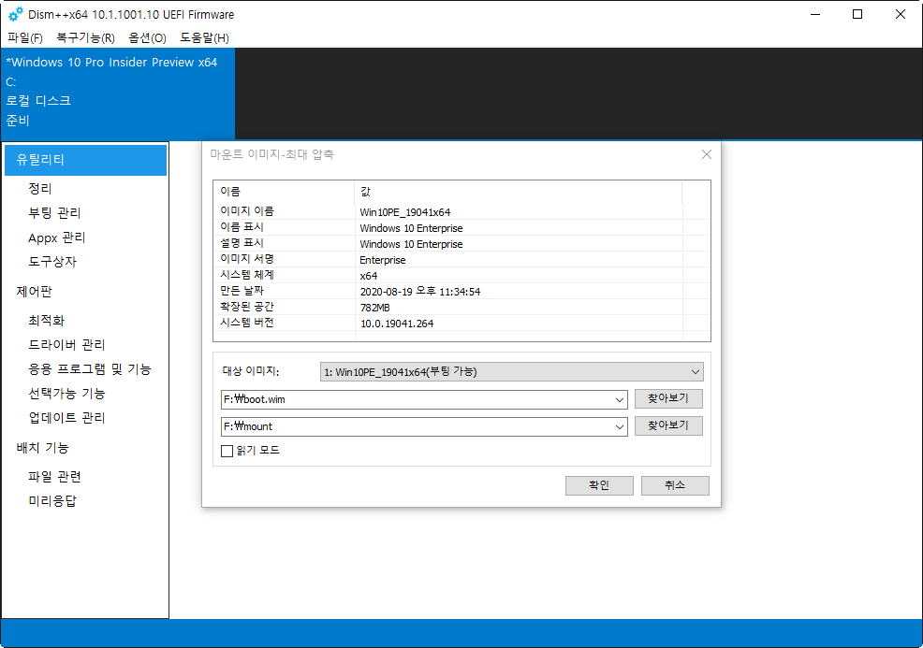This screenshot has height=648, width=923.
Task: Open 정리 in the sidebar
Action: (x=40, y=189)
